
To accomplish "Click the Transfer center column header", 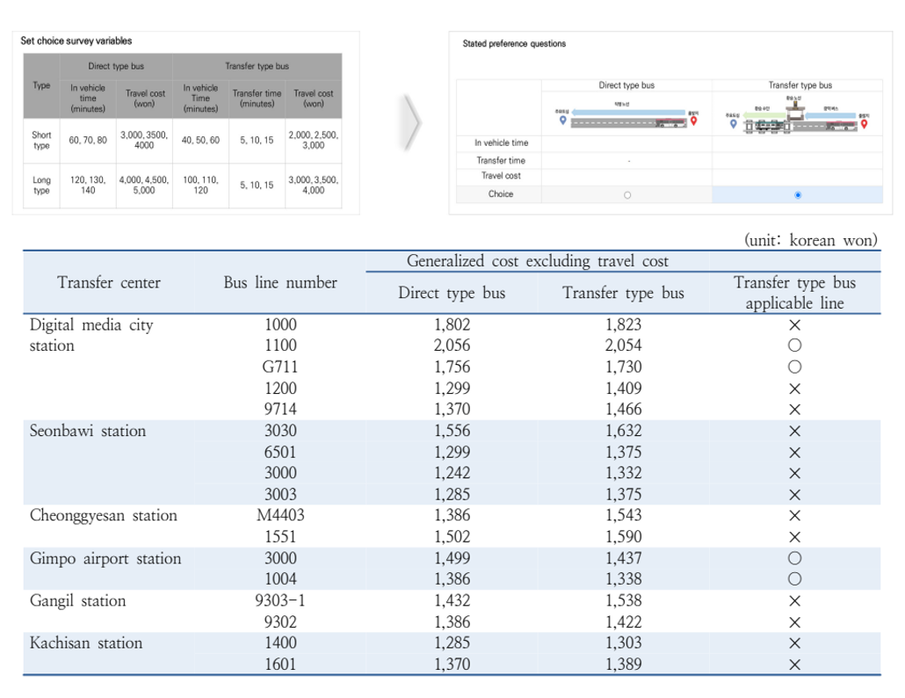I will (x=109, y=283).
